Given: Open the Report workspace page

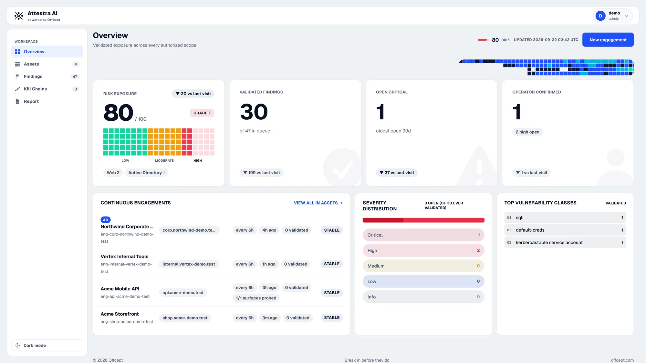Looking at the screenshot, I should coord(47,101).
